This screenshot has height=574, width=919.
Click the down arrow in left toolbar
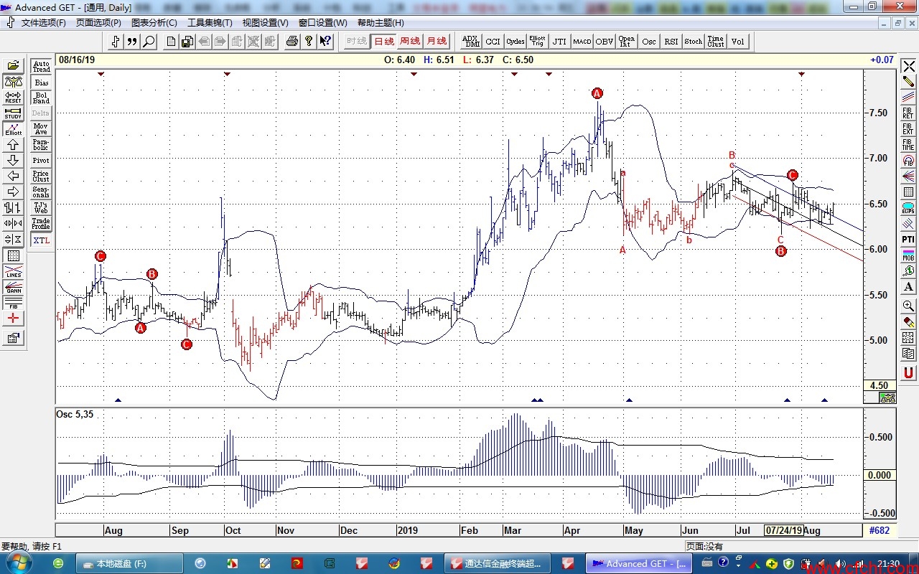tap(13, 161)
